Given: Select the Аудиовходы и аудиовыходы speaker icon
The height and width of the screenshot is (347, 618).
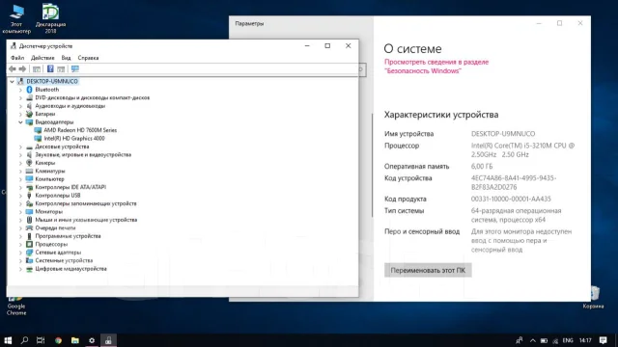Looking at the screenshot, I should coord(29,106).
